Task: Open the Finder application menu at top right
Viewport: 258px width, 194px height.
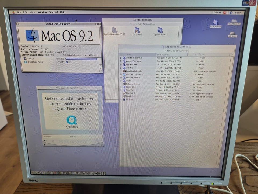Action: [x=235, y=13]
